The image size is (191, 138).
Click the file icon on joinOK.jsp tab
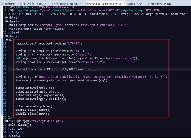click(x=128, y=3)
